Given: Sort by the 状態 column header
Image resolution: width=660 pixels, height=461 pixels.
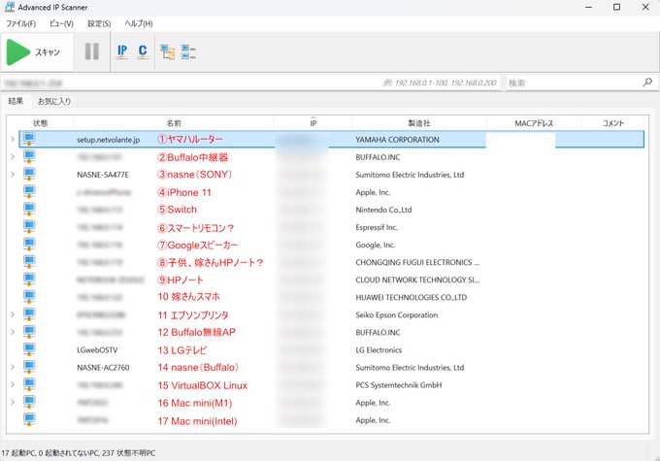Looking at the screenshot, I should (41, 123).
